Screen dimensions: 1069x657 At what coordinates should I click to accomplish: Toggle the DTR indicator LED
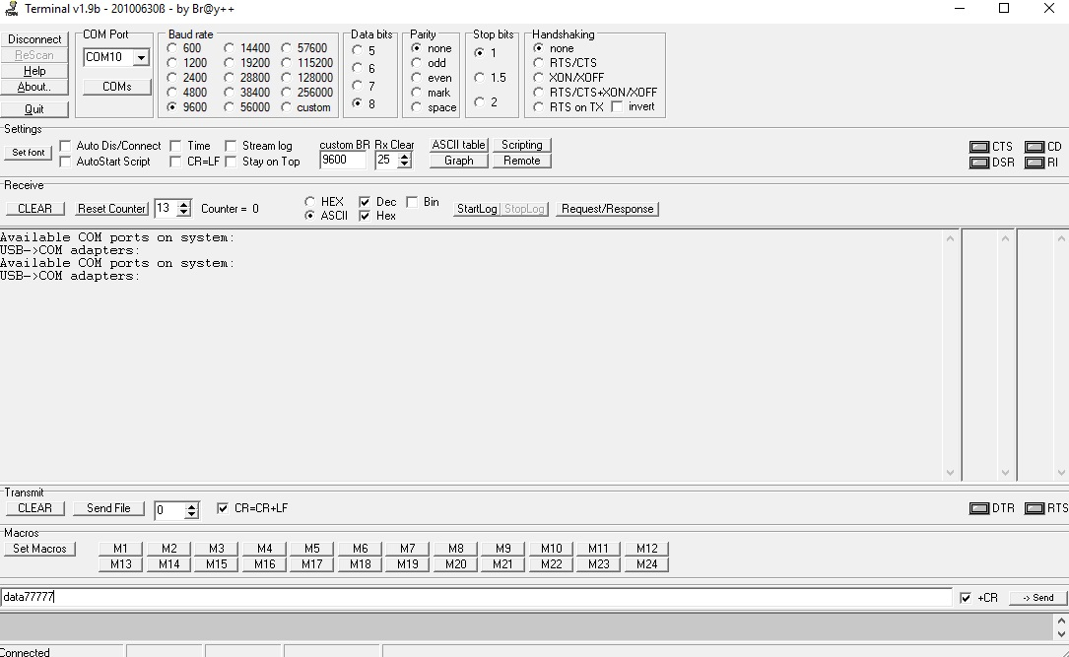point(979,508)
